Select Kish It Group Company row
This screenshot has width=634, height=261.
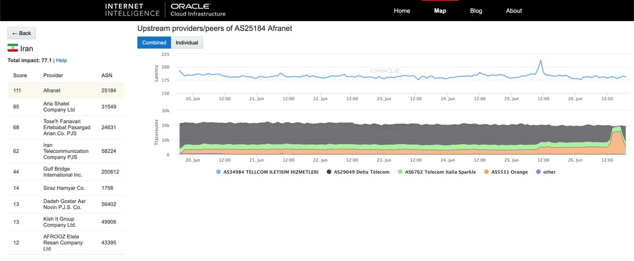pyautogui.click(x=66, y=222)
